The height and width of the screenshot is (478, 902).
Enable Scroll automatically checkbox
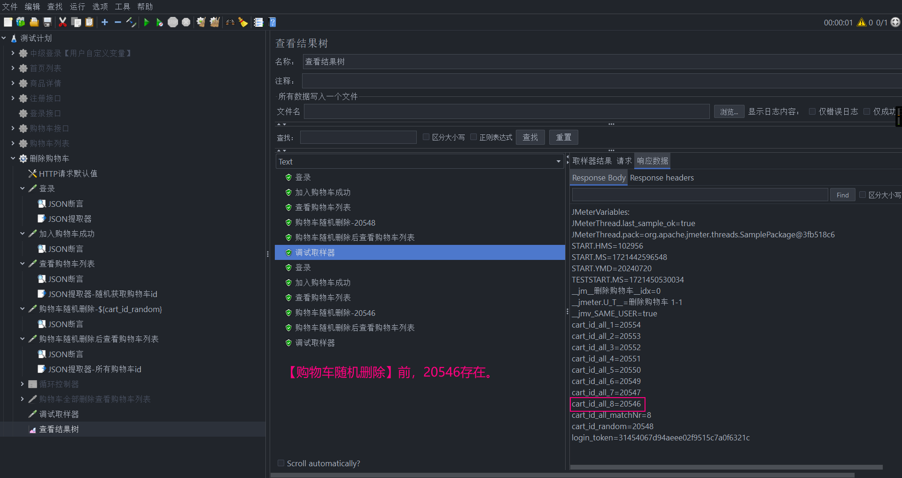[x=281, y=463]
